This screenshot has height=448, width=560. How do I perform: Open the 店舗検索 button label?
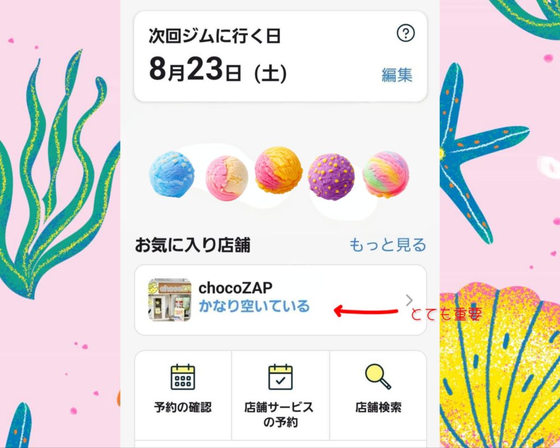[x=378, y=408]
